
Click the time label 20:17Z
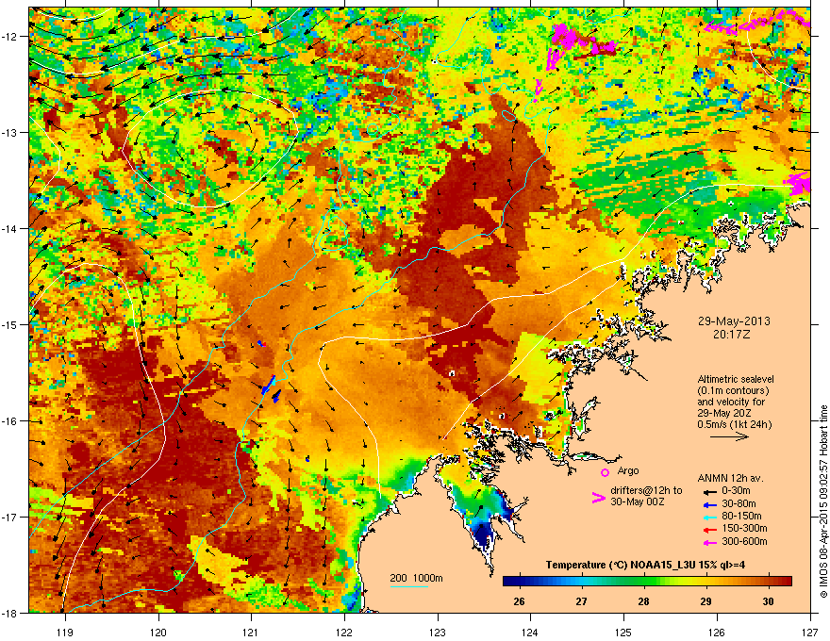734,335
